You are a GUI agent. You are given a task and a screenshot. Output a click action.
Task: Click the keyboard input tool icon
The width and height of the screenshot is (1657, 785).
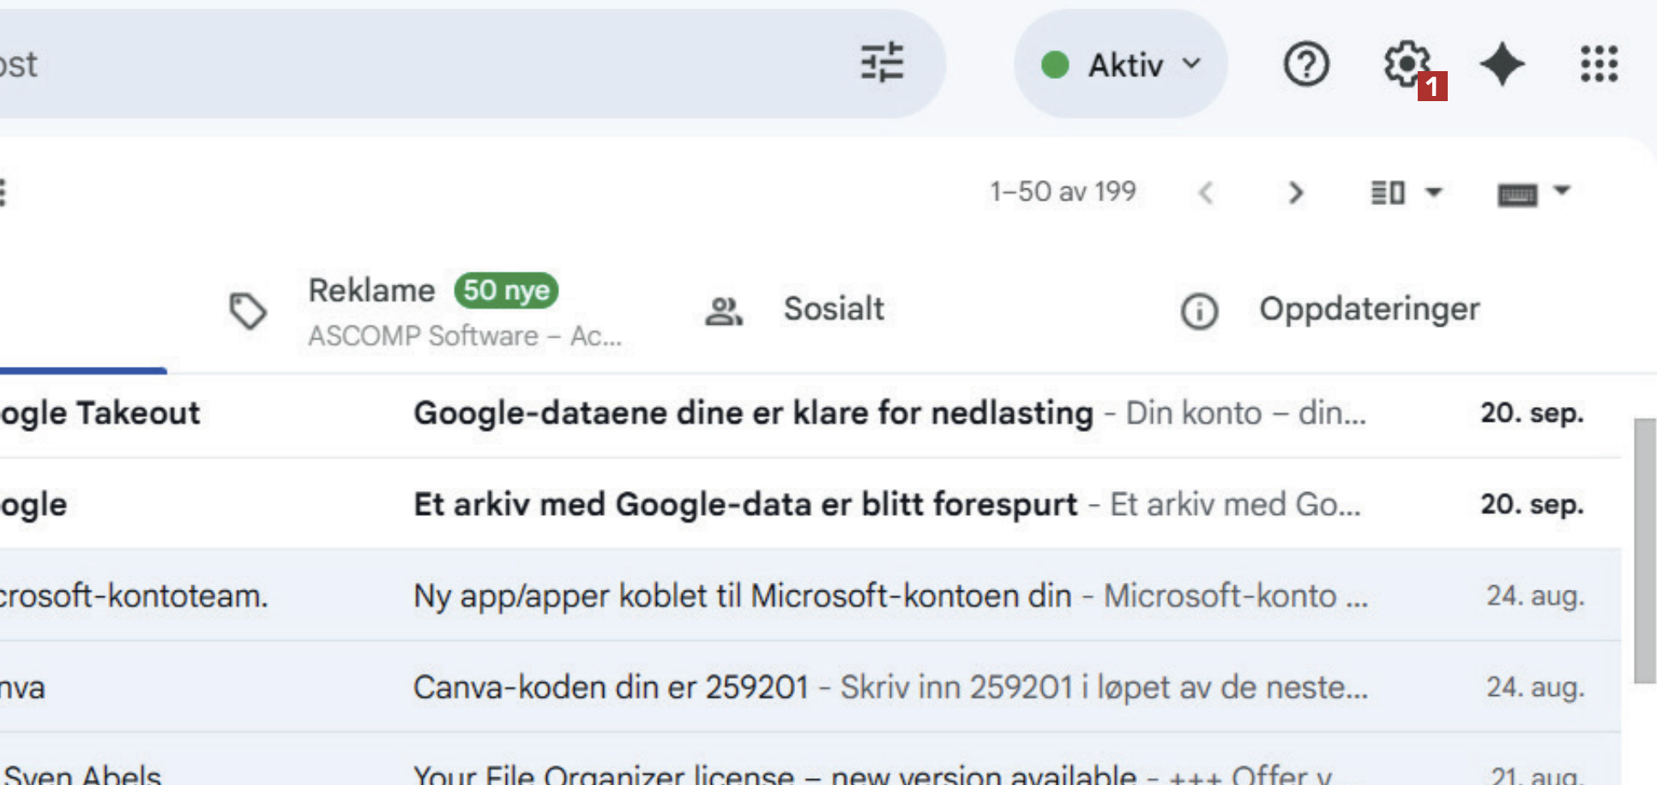coord(1517,195)
